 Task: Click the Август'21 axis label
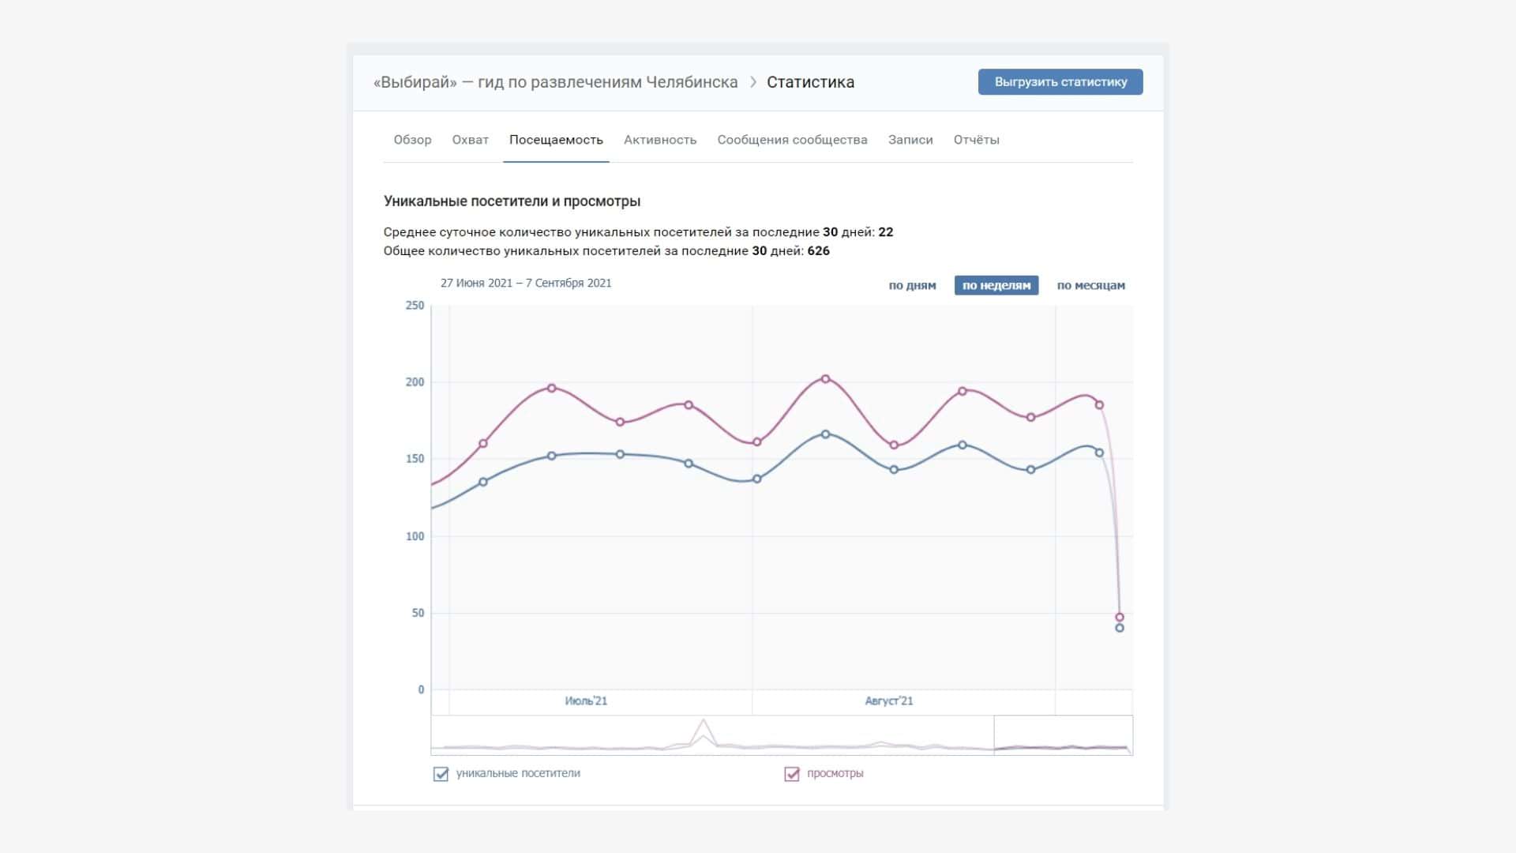pyautogui.click(x=889, y=701)
